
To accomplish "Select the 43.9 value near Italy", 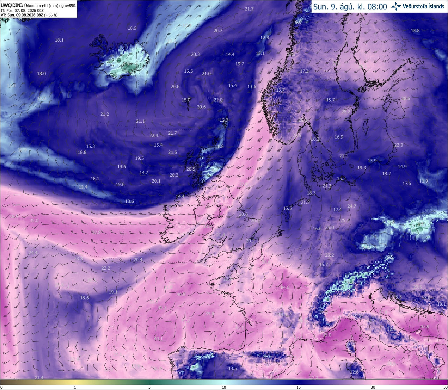I will coord(425,327).
